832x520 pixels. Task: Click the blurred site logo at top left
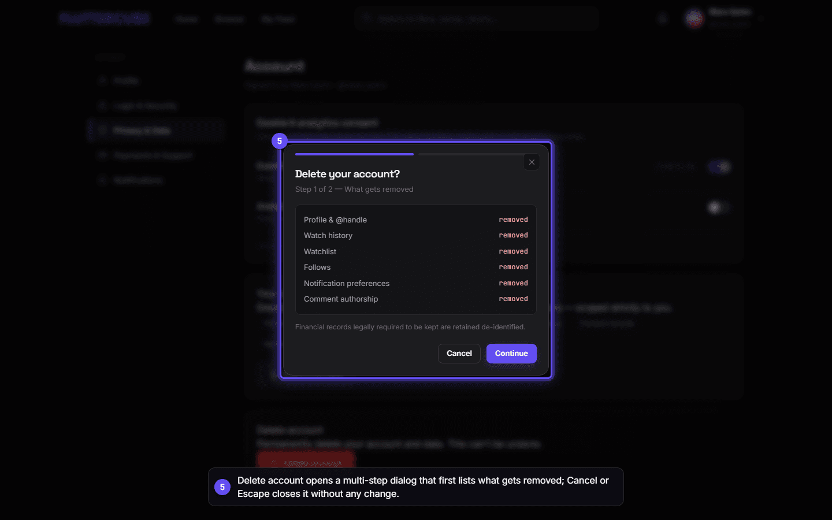104,18
